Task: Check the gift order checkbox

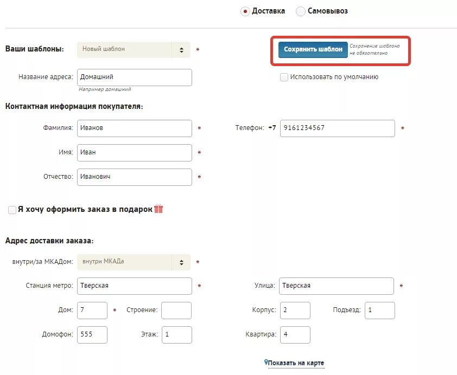Action: click(x=12, y=210)
